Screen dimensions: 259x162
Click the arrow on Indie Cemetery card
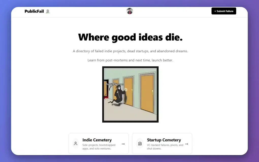123,144
